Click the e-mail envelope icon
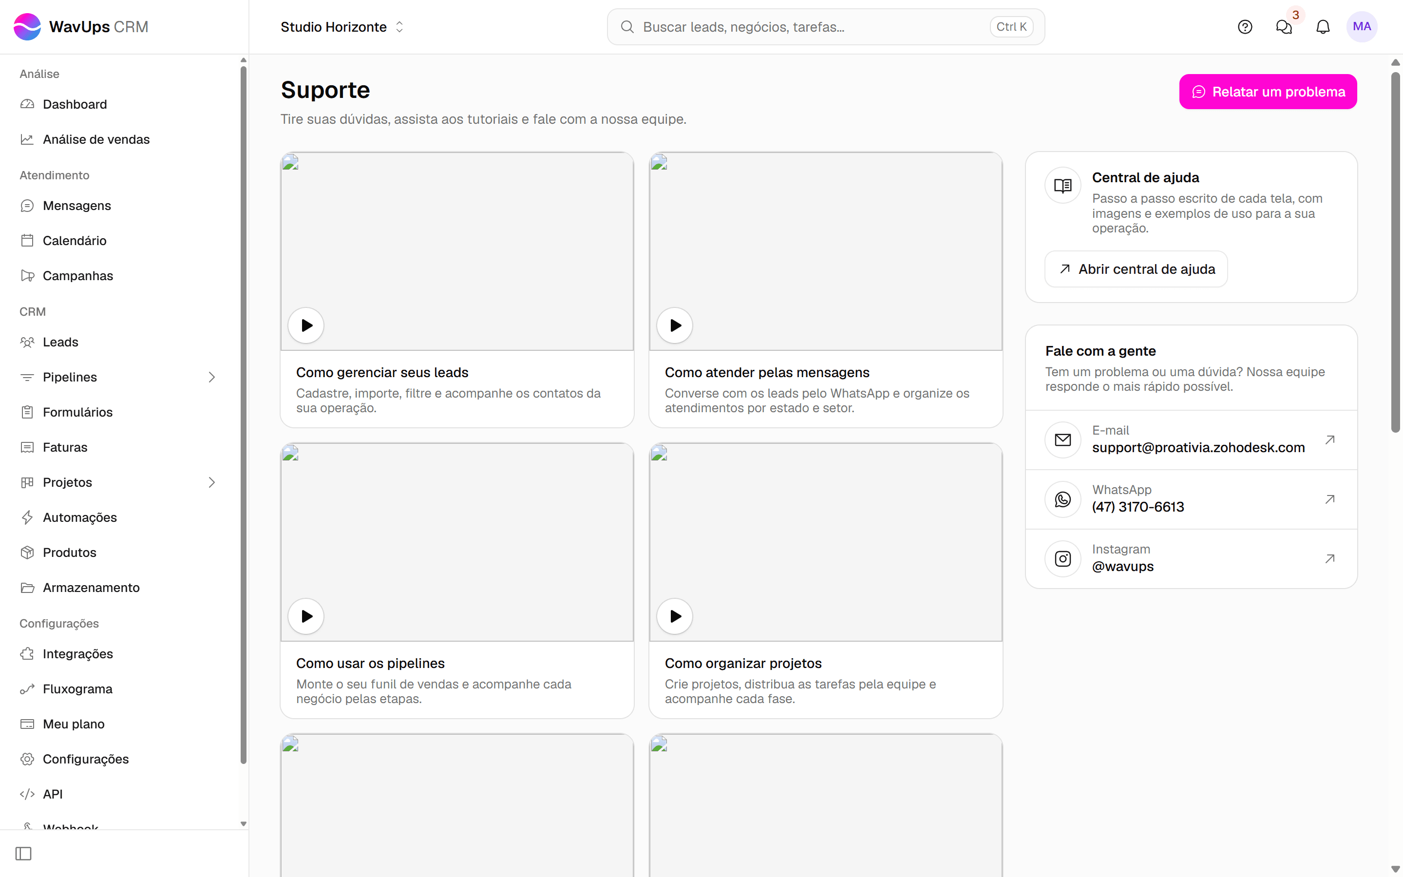 (1062, 439)
